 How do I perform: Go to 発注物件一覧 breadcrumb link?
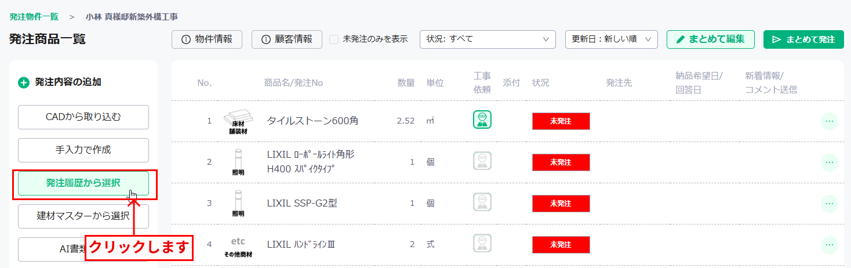(34, 17)
